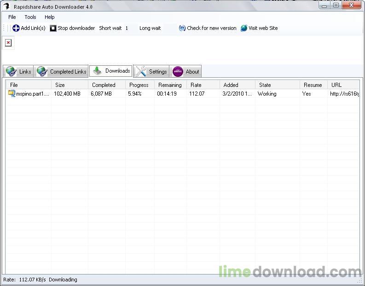Viewport: 365px width, 286px height.
Task: Sort by the Completed column header
Action: click(x=107, y=85)
